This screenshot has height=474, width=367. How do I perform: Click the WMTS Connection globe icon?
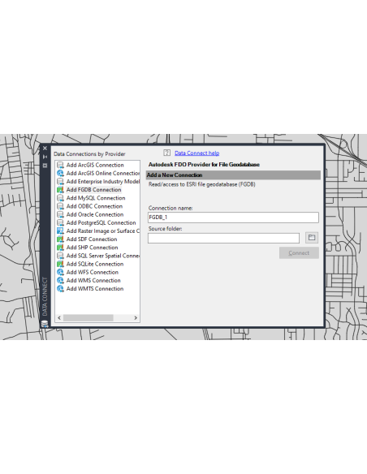(x=60, y=289)
